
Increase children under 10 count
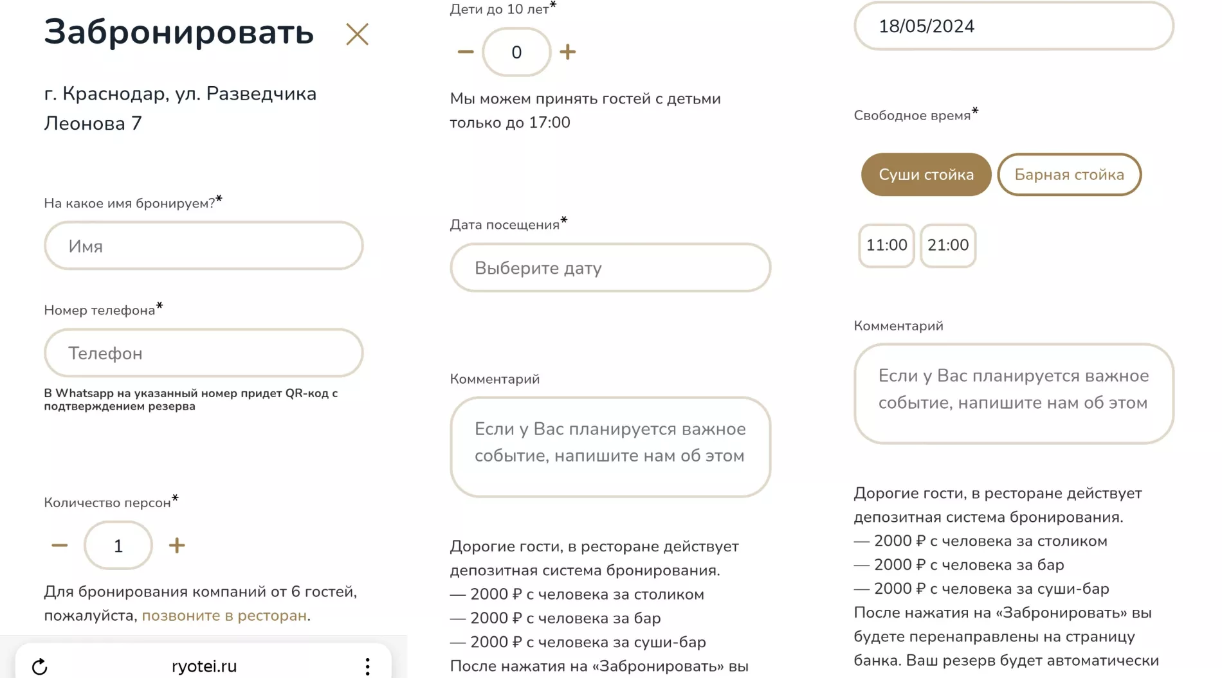[x=567, y=52]
